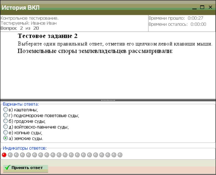The image size is (216, 175).
Task: Maximize the История ВКЛ window
Action: [202, 7]
